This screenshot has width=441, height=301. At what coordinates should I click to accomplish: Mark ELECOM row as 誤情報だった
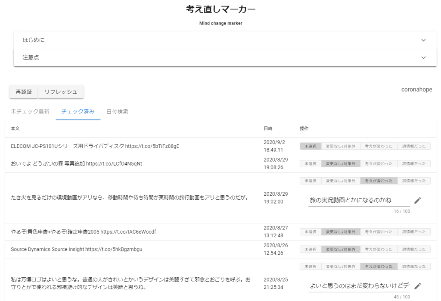click(x=413, y=146)
